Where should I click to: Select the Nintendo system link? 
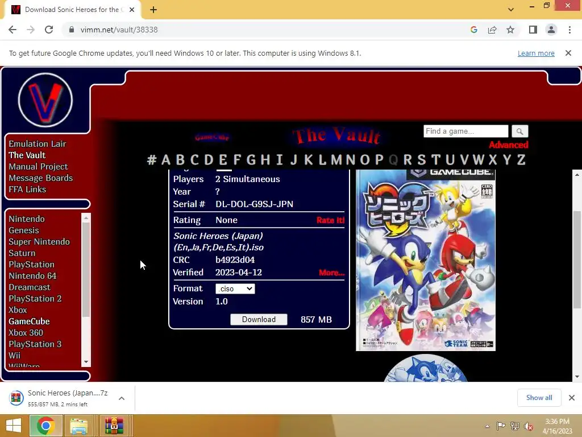27,219
